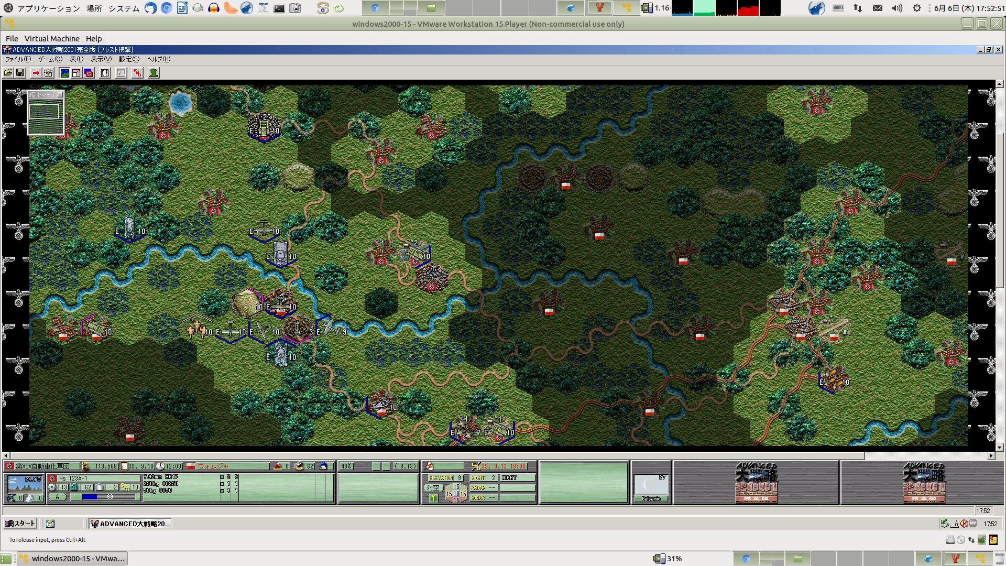1006x566 pixels.
Task: Click the open file folder toolbar icon
Action: tap(8, 73)
